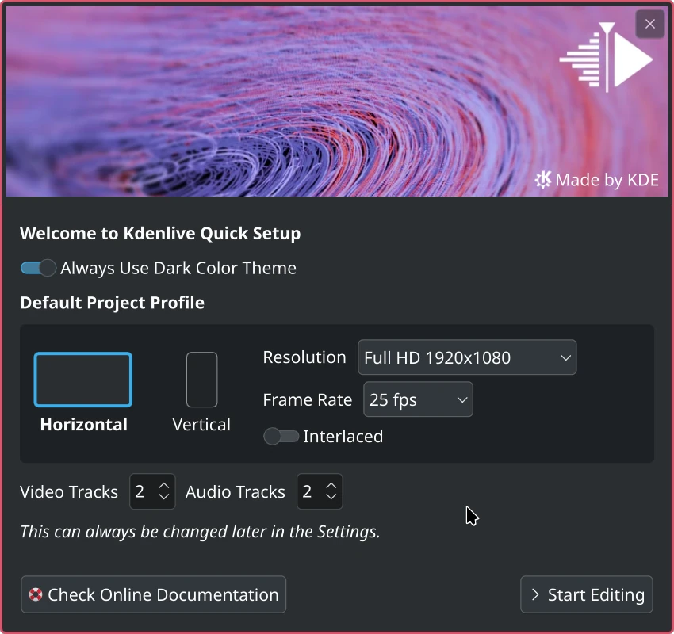Decrease Audio Tracks with the down arrow
674x634 pixels.
[x=331, y=498]
